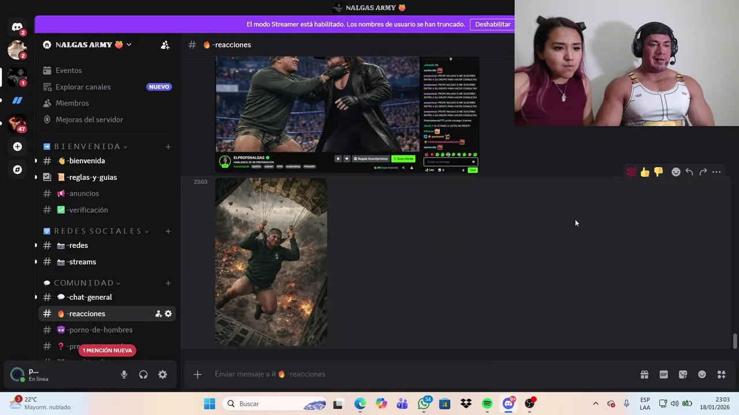React with the thumbs down emoji
Viewport: 739px width, 415px height.
pyautogui.click(x=658, y=172)
